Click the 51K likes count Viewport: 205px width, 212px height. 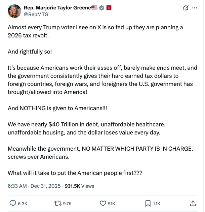coord(112,204)
